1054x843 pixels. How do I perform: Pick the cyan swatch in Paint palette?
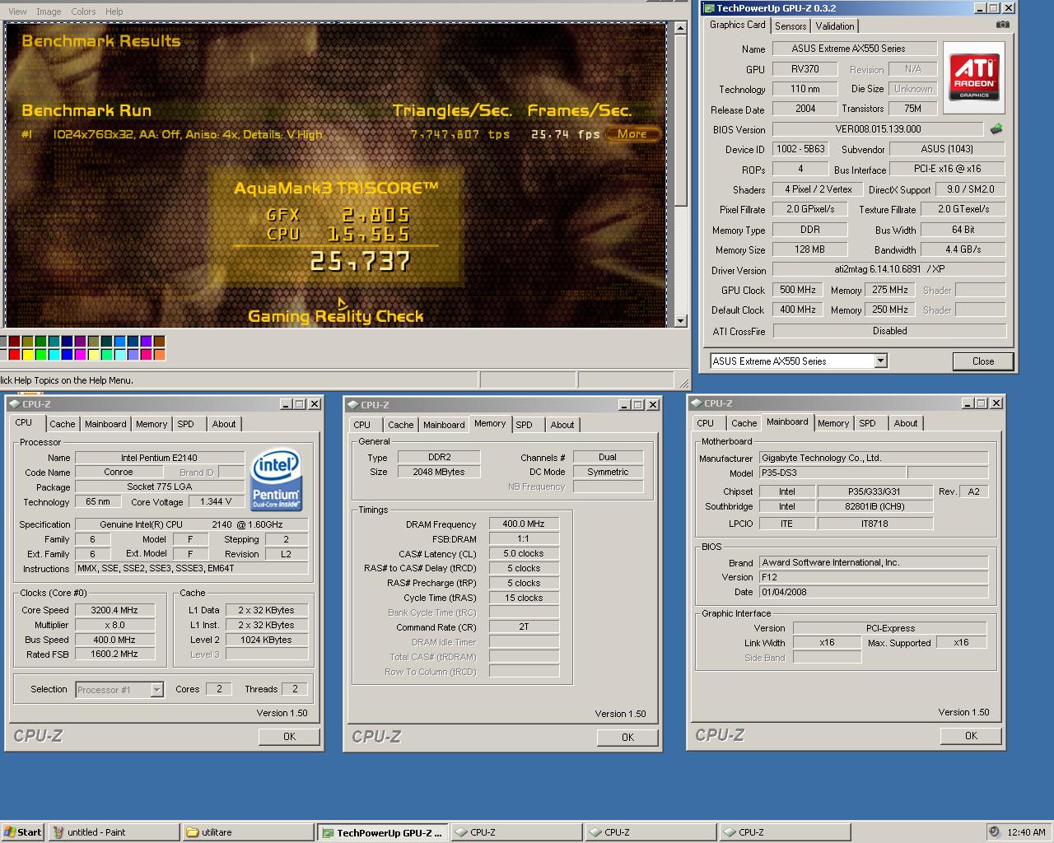tap(54, 355)
